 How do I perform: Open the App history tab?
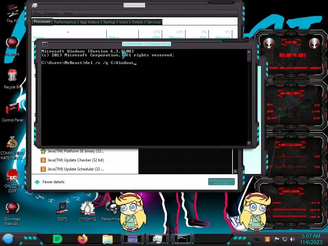pos(90,22)
